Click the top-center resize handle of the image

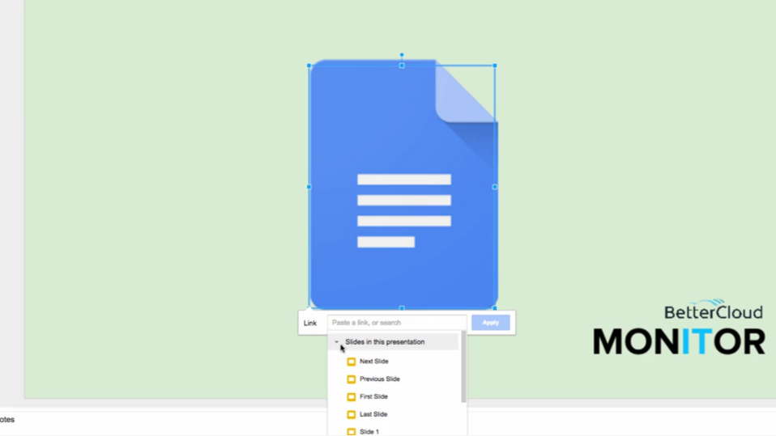[x=402, y=66]
